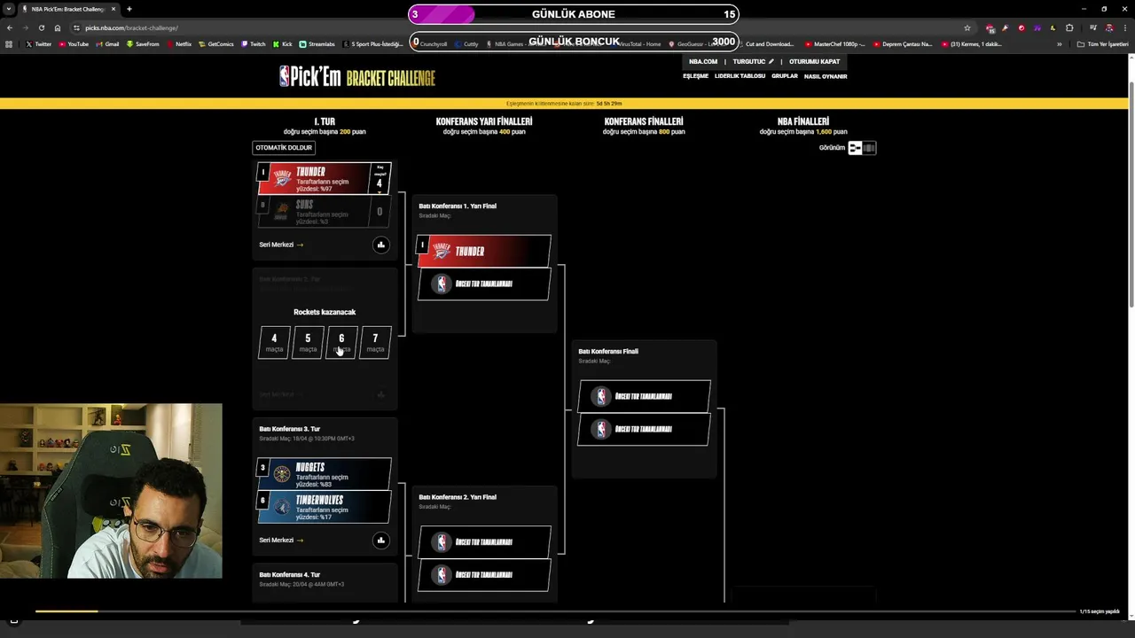The image size is (1135, 638).
Task: Open the Netflix bookmark
Action: [x=178, y=43]
